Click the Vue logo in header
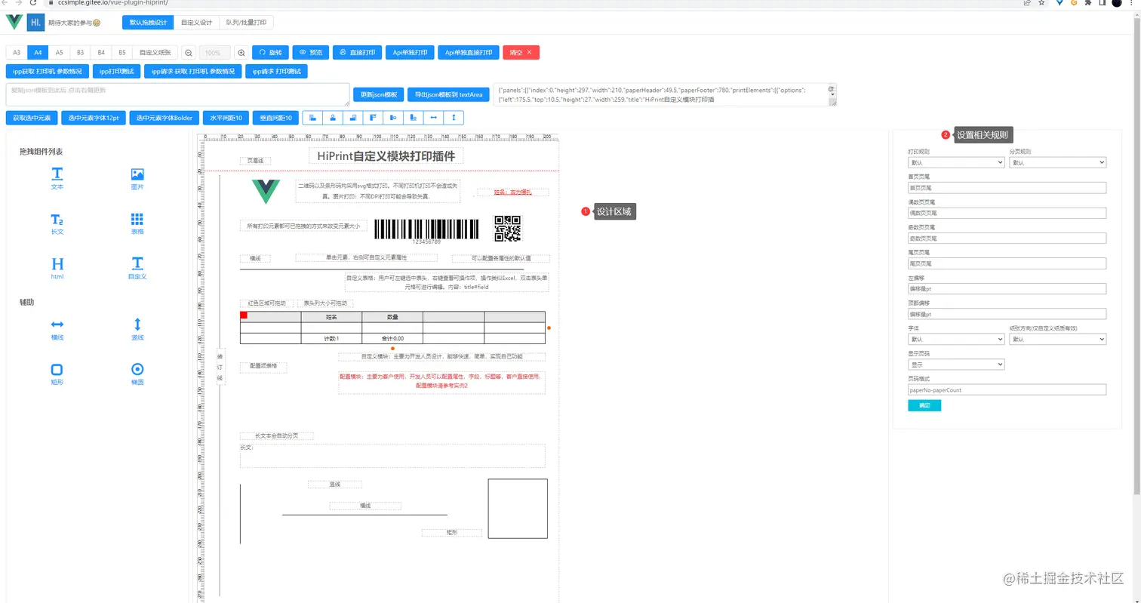The width and height of the screenshot is (1141, 603). (x=14, y=22)
